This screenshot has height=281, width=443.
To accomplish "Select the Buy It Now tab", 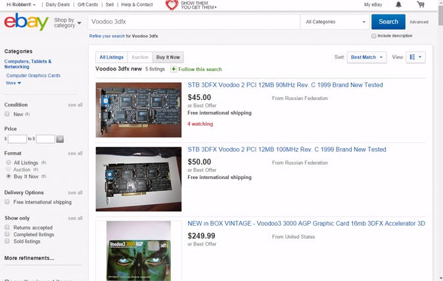I will (168, 57).
